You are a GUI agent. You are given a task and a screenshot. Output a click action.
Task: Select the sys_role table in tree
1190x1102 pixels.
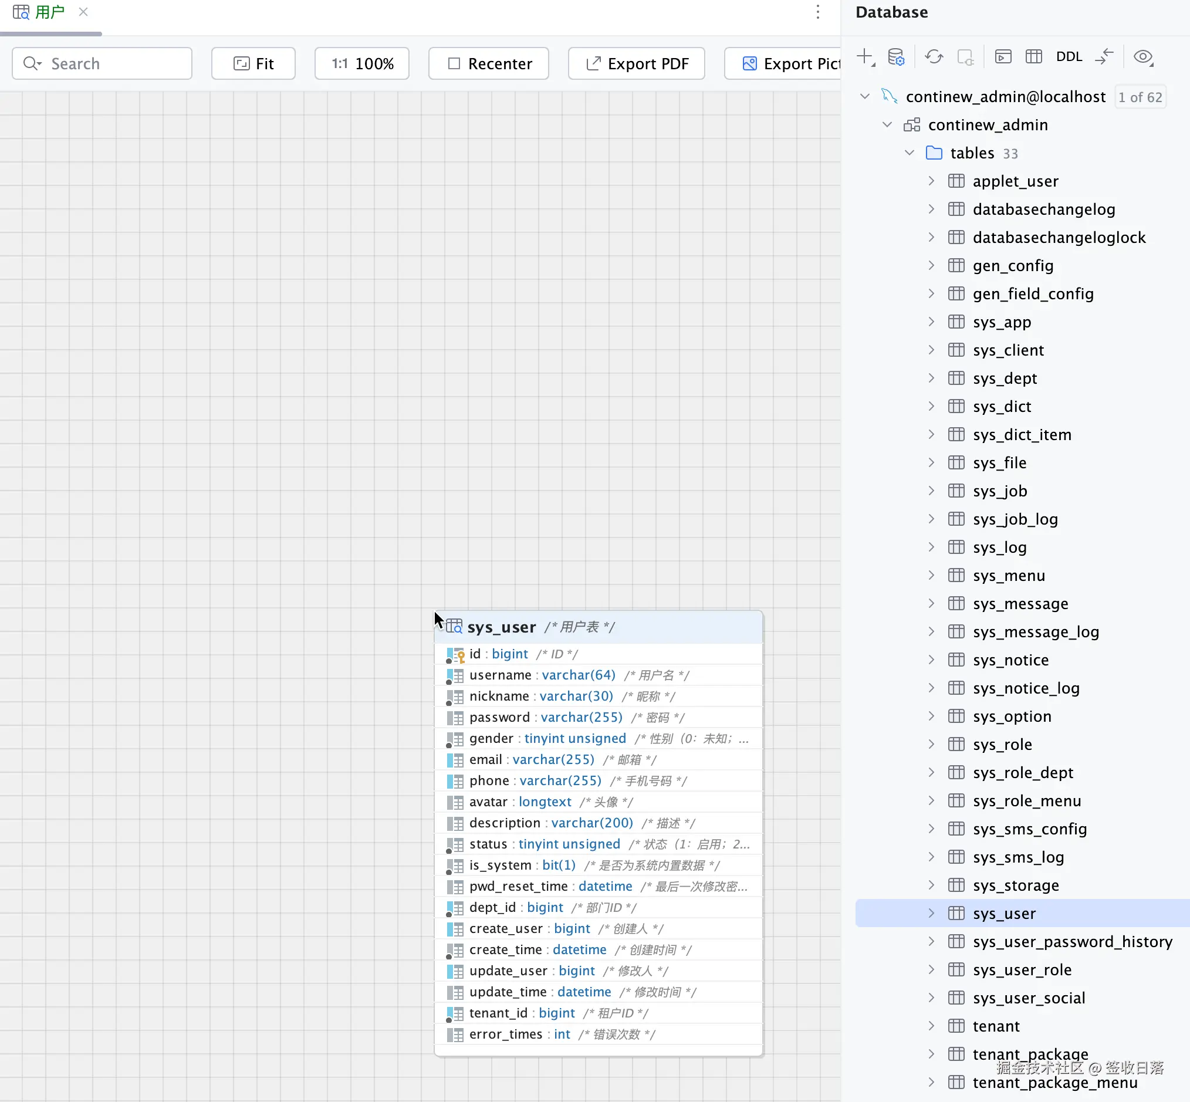coord(1002,744)
